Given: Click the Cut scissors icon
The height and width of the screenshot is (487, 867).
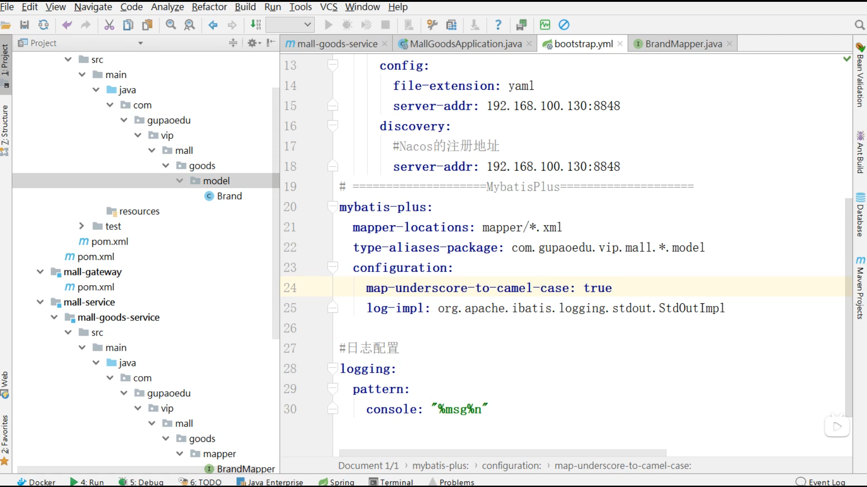Looking at the screenshot, I should point(109,25).
